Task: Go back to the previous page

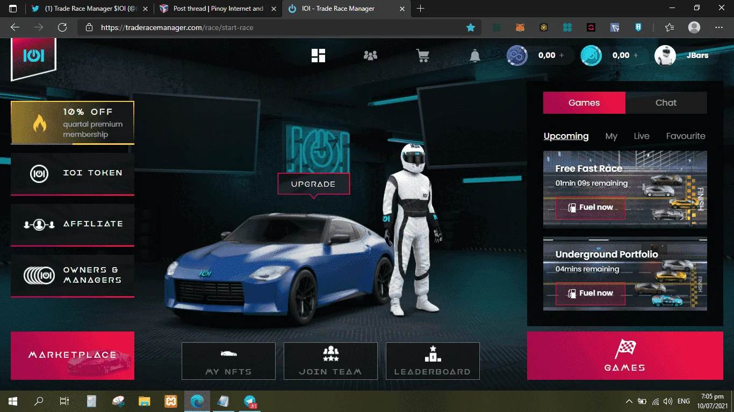Action: pos(15,27)
